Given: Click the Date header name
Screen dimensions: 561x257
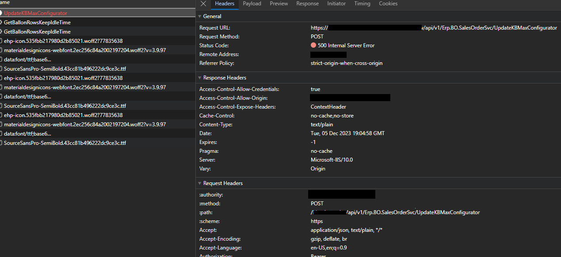Looking at the screenshot, I should tap(206, 133).
